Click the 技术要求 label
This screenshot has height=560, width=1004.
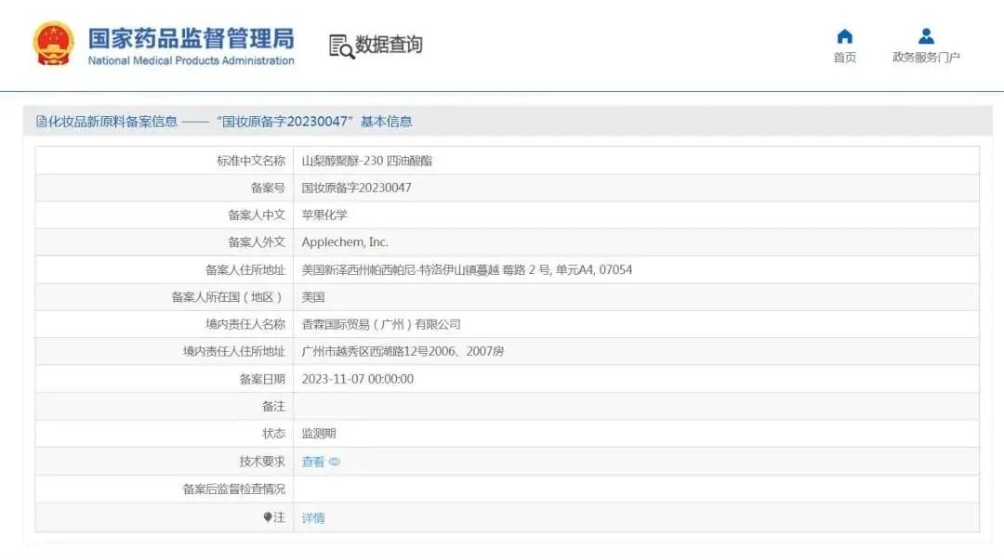[262, 461]
